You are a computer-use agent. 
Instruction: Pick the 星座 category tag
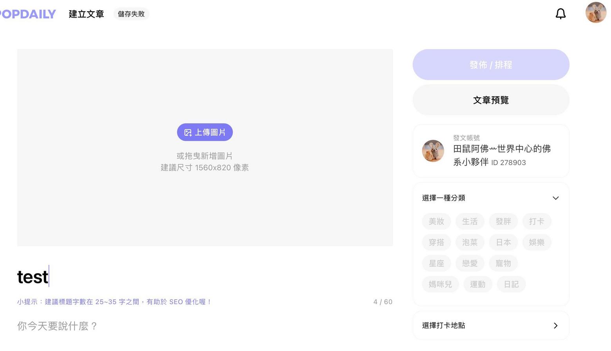pos(436,263)
